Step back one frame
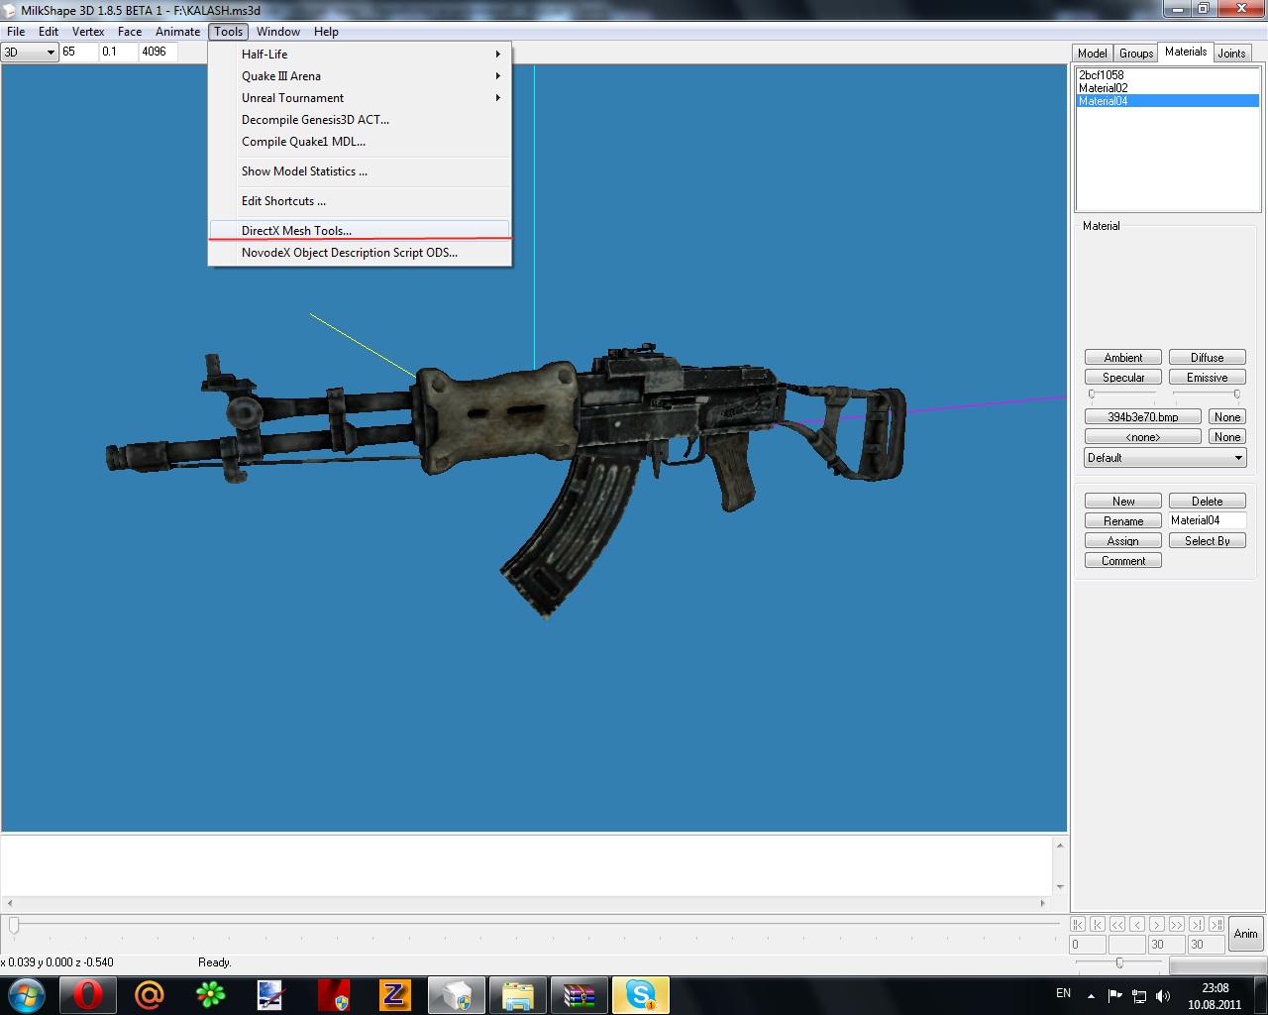The width and height of the screenshot is (1268, 1015). tap(1137, 924)
